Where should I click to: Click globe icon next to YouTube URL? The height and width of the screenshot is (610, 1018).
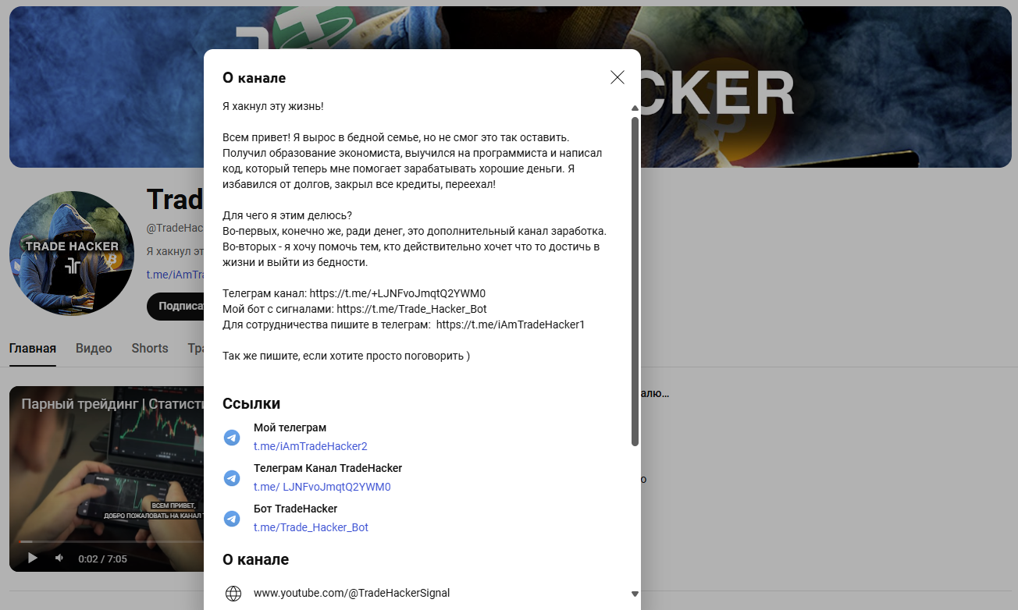point(233,594)
